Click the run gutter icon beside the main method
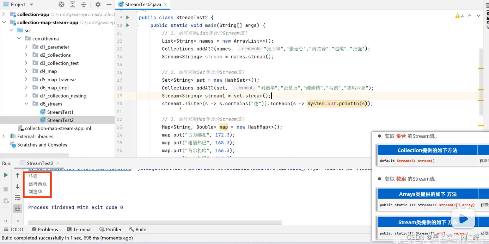 click(x=127, y=25)
